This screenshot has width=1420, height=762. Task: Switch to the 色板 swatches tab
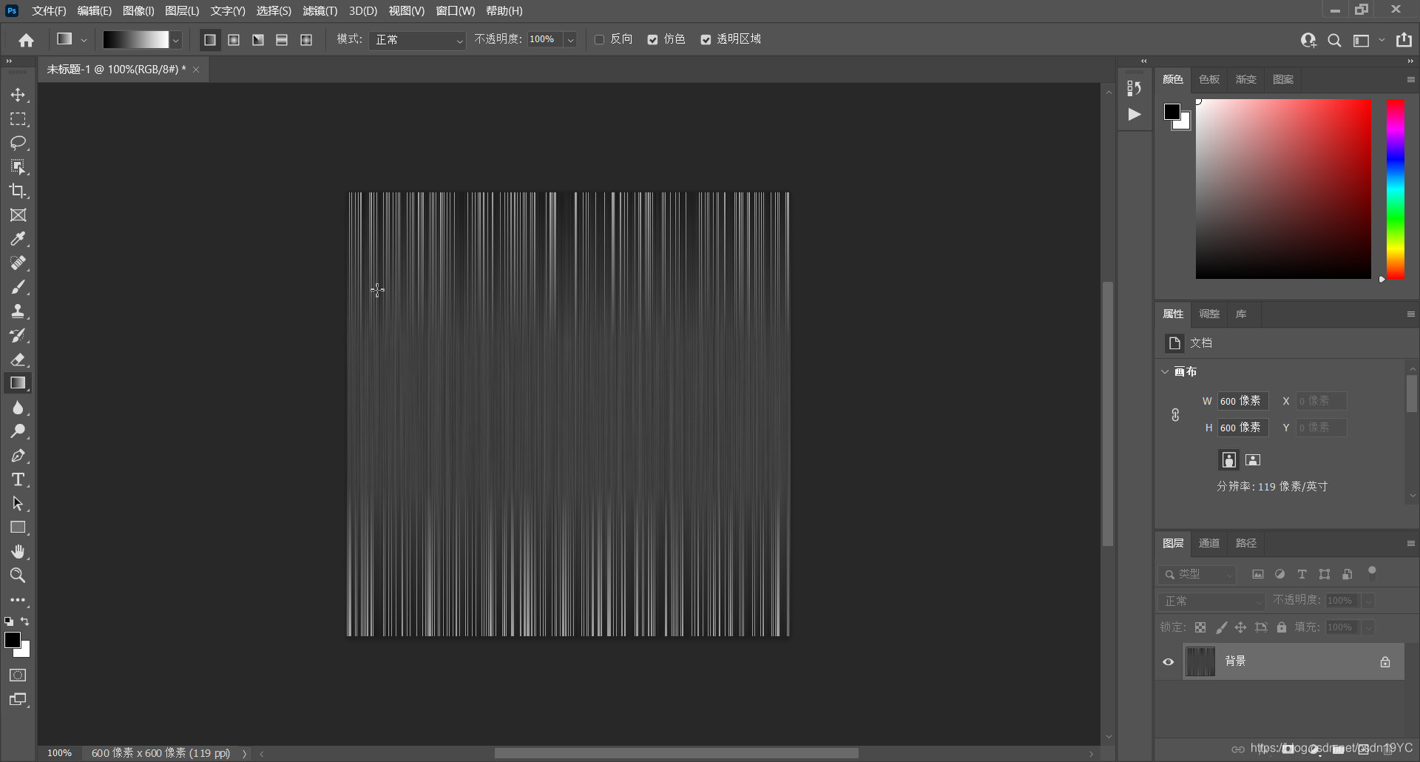point(1209,79)
